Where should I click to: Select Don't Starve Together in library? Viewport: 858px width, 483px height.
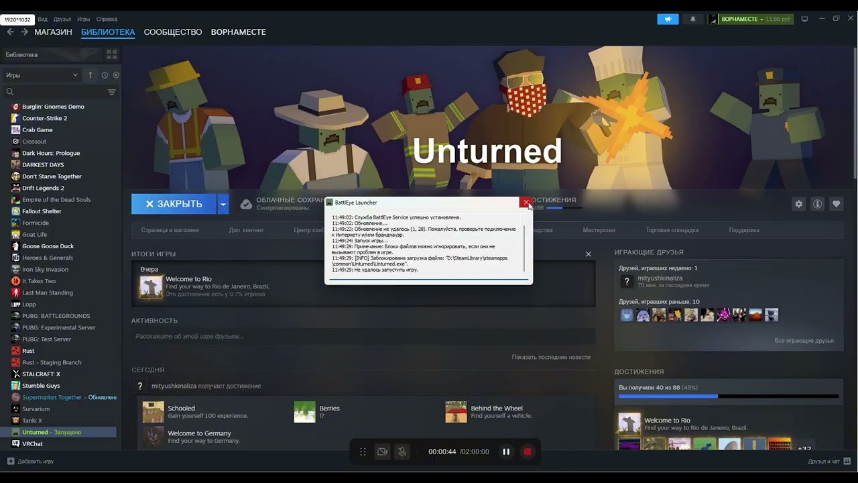click(52, 176)
